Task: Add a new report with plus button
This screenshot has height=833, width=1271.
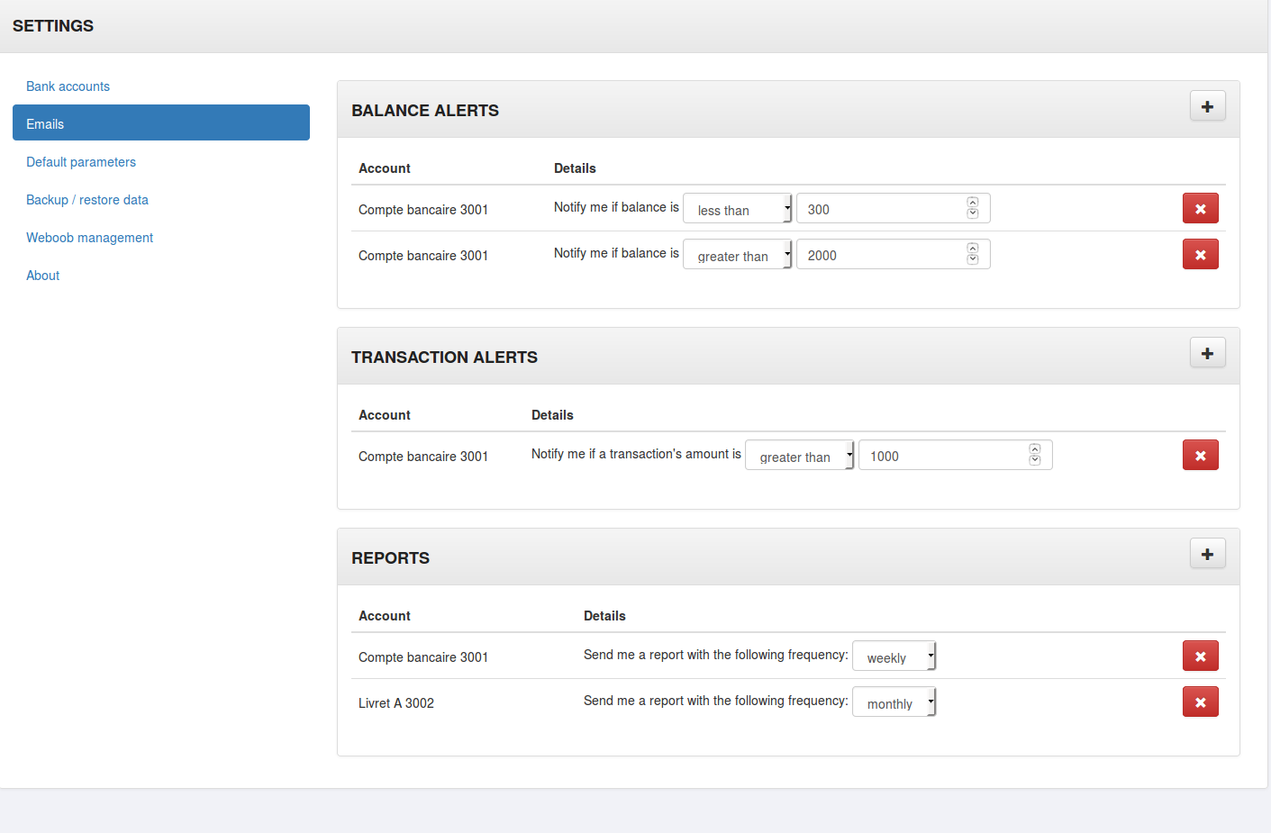Action: pyautogui.click(x=1207, y=554)
